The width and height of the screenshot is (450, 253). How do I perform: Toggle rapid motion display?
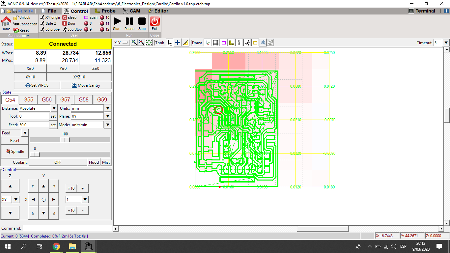pyautogui.click(x=247, y=42)
